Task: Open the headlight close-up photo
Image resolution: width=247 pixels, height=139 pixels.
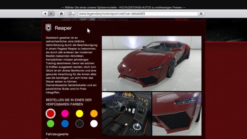Action: pyautogui.click(x=177, y=114)
